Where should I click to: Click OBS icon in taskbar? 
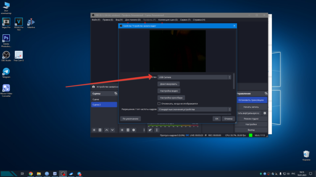pyautogui.click(x=63, y=174)
